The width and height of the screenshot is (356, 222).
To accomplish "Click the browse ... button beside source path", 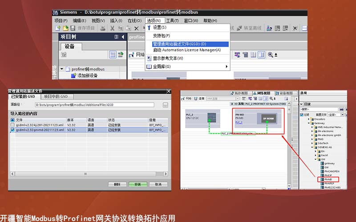I will tap(165, 105).
